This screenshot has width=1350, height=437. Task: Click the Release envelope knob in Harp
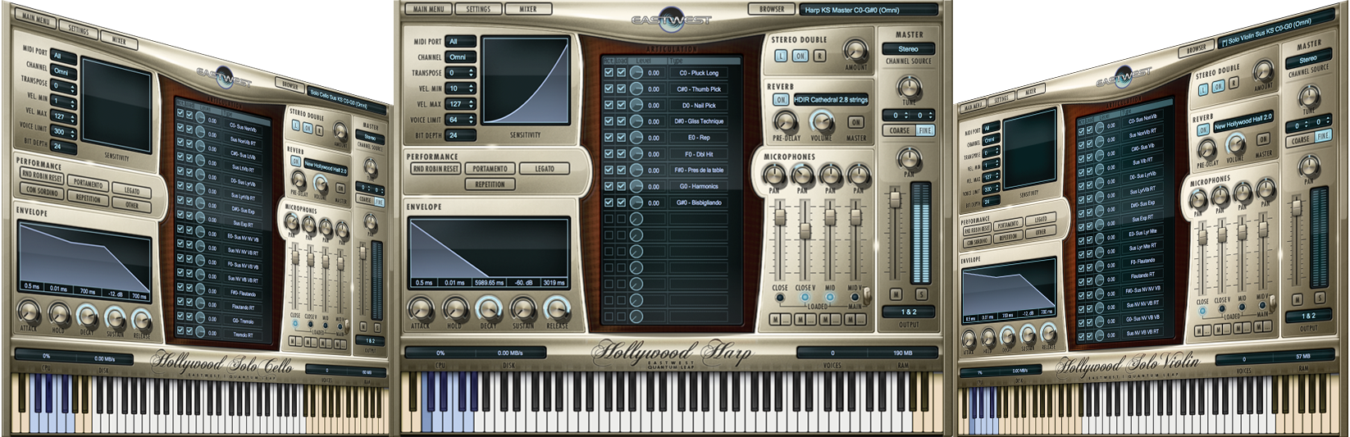click(x=557, y=309)
